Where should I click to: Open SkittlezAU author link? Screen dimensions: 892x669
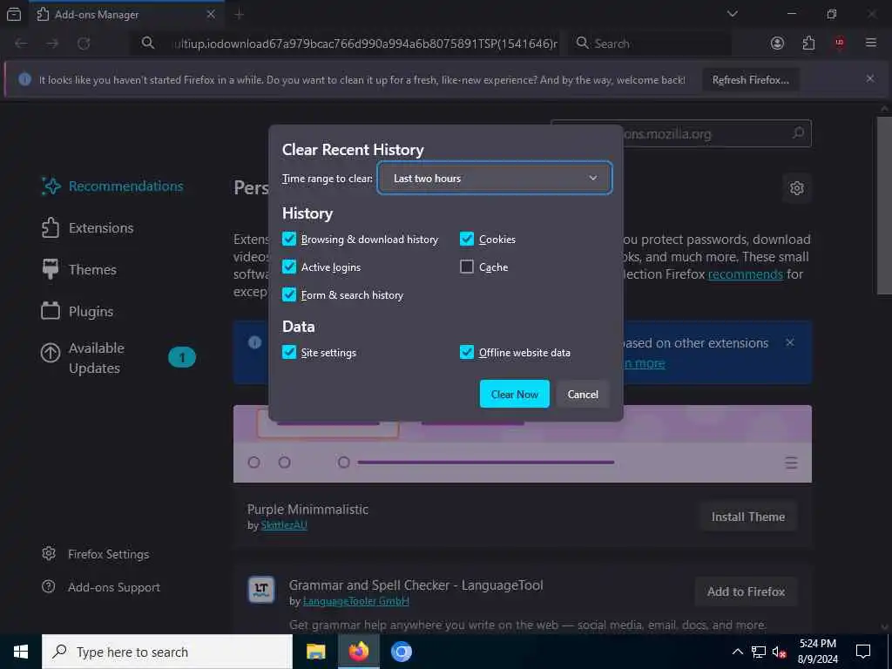(284, 525)
